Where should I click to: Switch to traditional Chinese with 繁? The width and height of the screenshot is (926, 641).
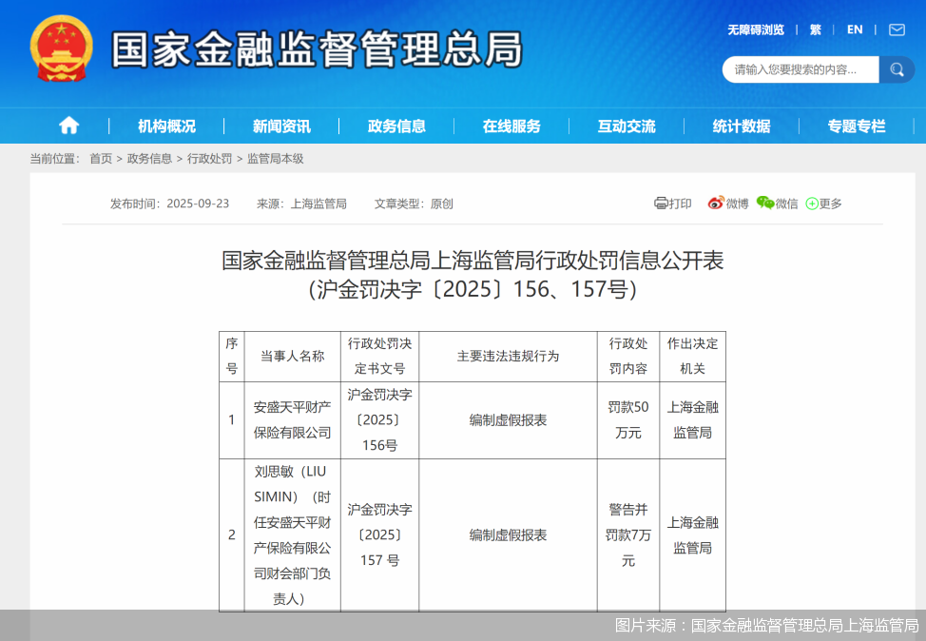[816, 29]
